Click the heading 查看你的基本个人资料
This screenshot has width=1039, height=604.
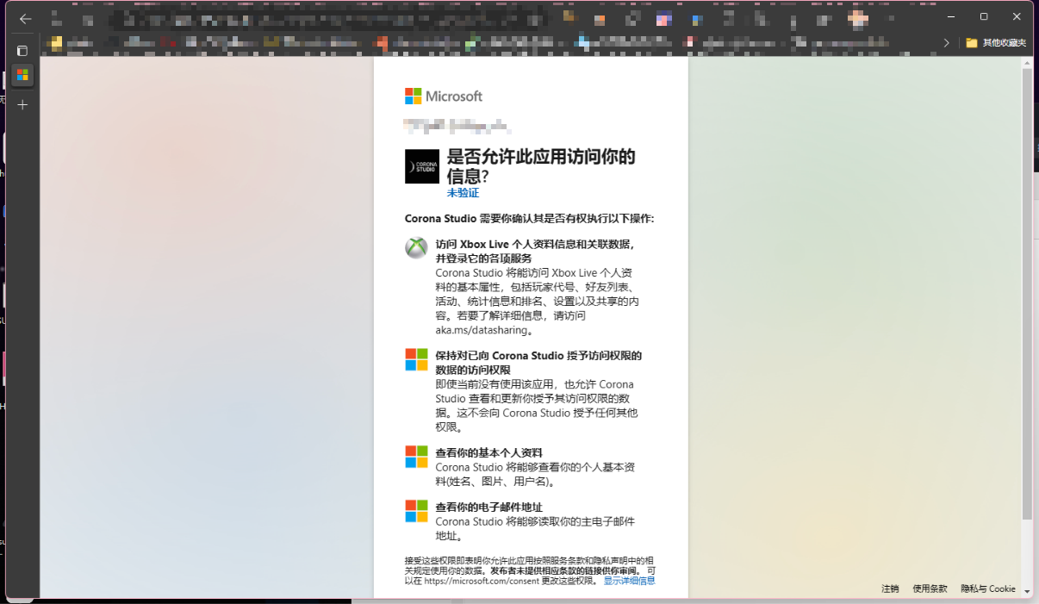coord(488,452)
